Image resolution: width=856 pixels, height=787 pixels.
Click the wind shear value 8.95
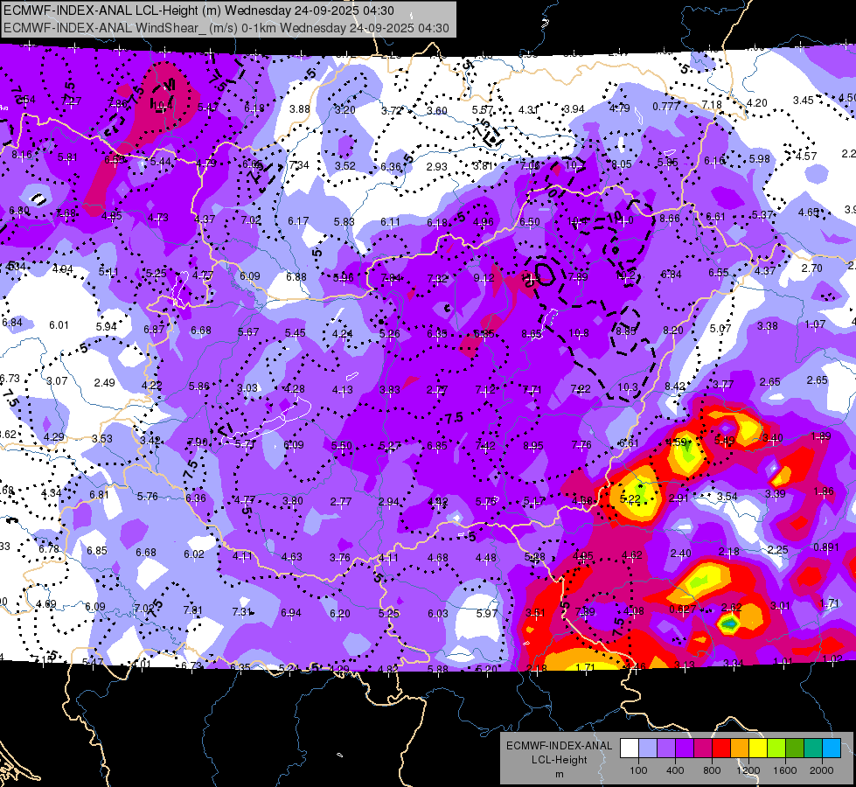click(x=532, y=446)
